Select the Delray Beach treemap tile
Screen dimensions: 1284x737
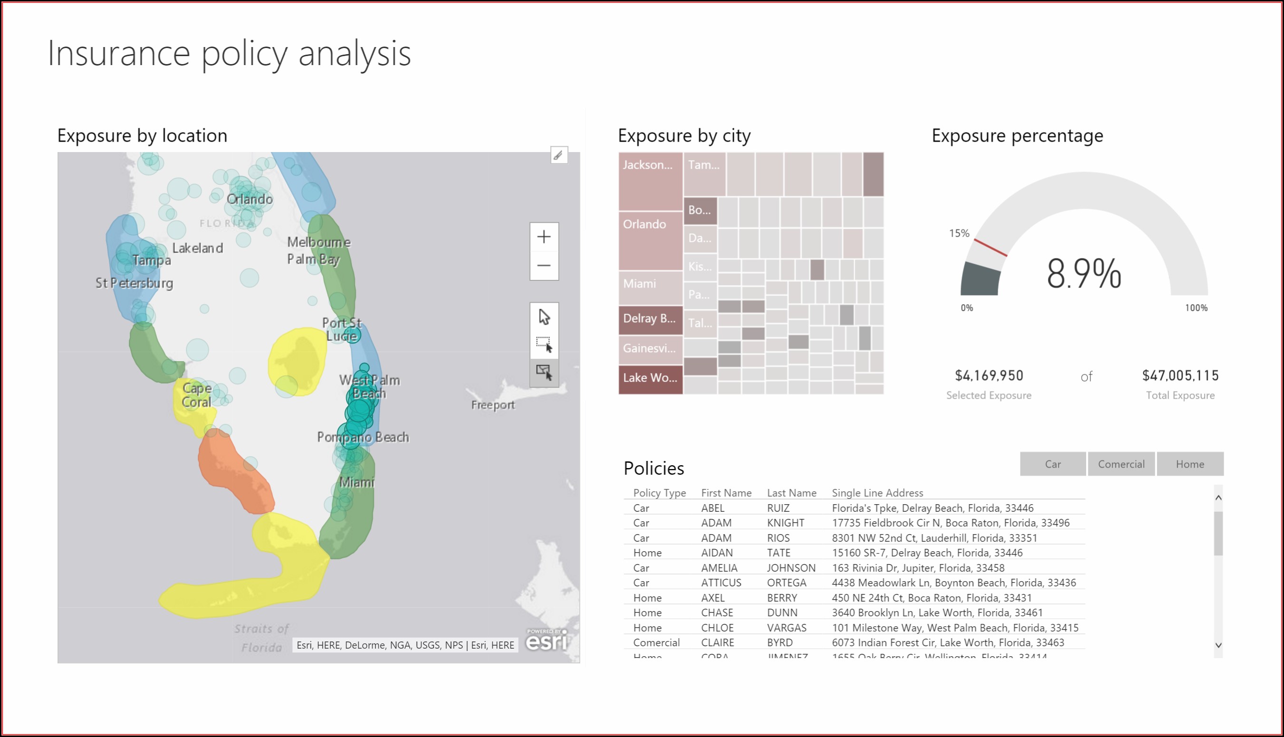pyautogui.click(x=651, y=320)
